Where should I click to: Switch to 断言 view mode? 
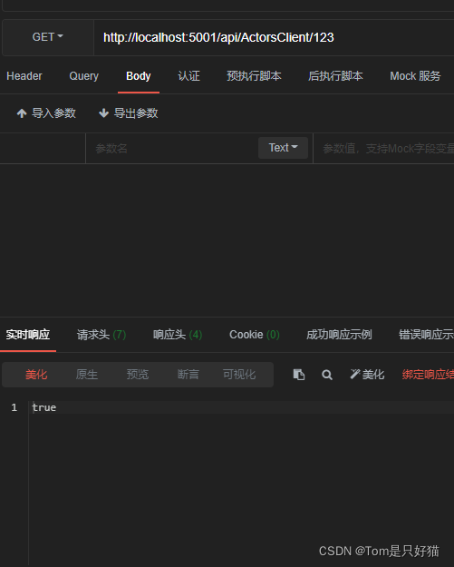pos(188,375)
